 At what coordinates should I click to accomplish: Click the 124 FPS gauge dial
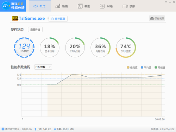(x=24, y=48)
